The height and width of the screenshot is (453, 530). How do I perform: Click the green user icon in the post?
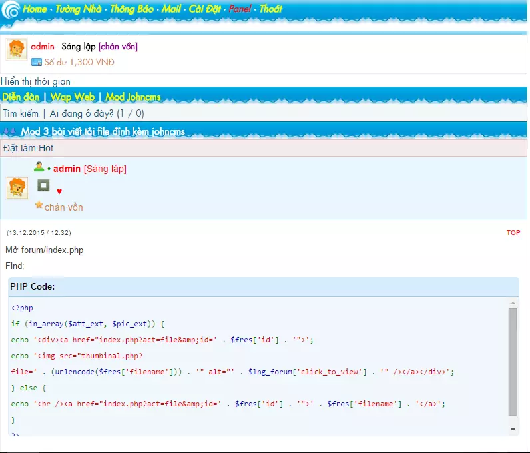(x=39, y=167)
